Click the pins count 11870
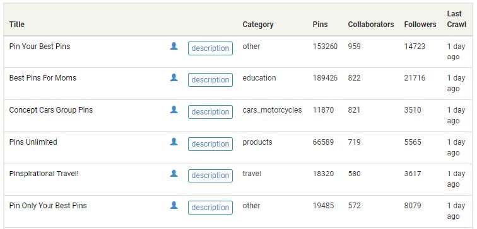The height and width of the screenshot is (229, 477). 323,110
